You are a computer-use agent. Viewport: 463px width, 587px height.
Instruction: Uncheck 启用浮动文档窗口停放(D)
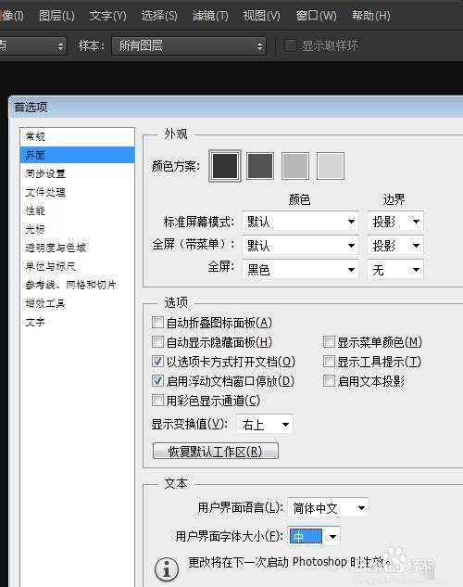tap(157, 381)
